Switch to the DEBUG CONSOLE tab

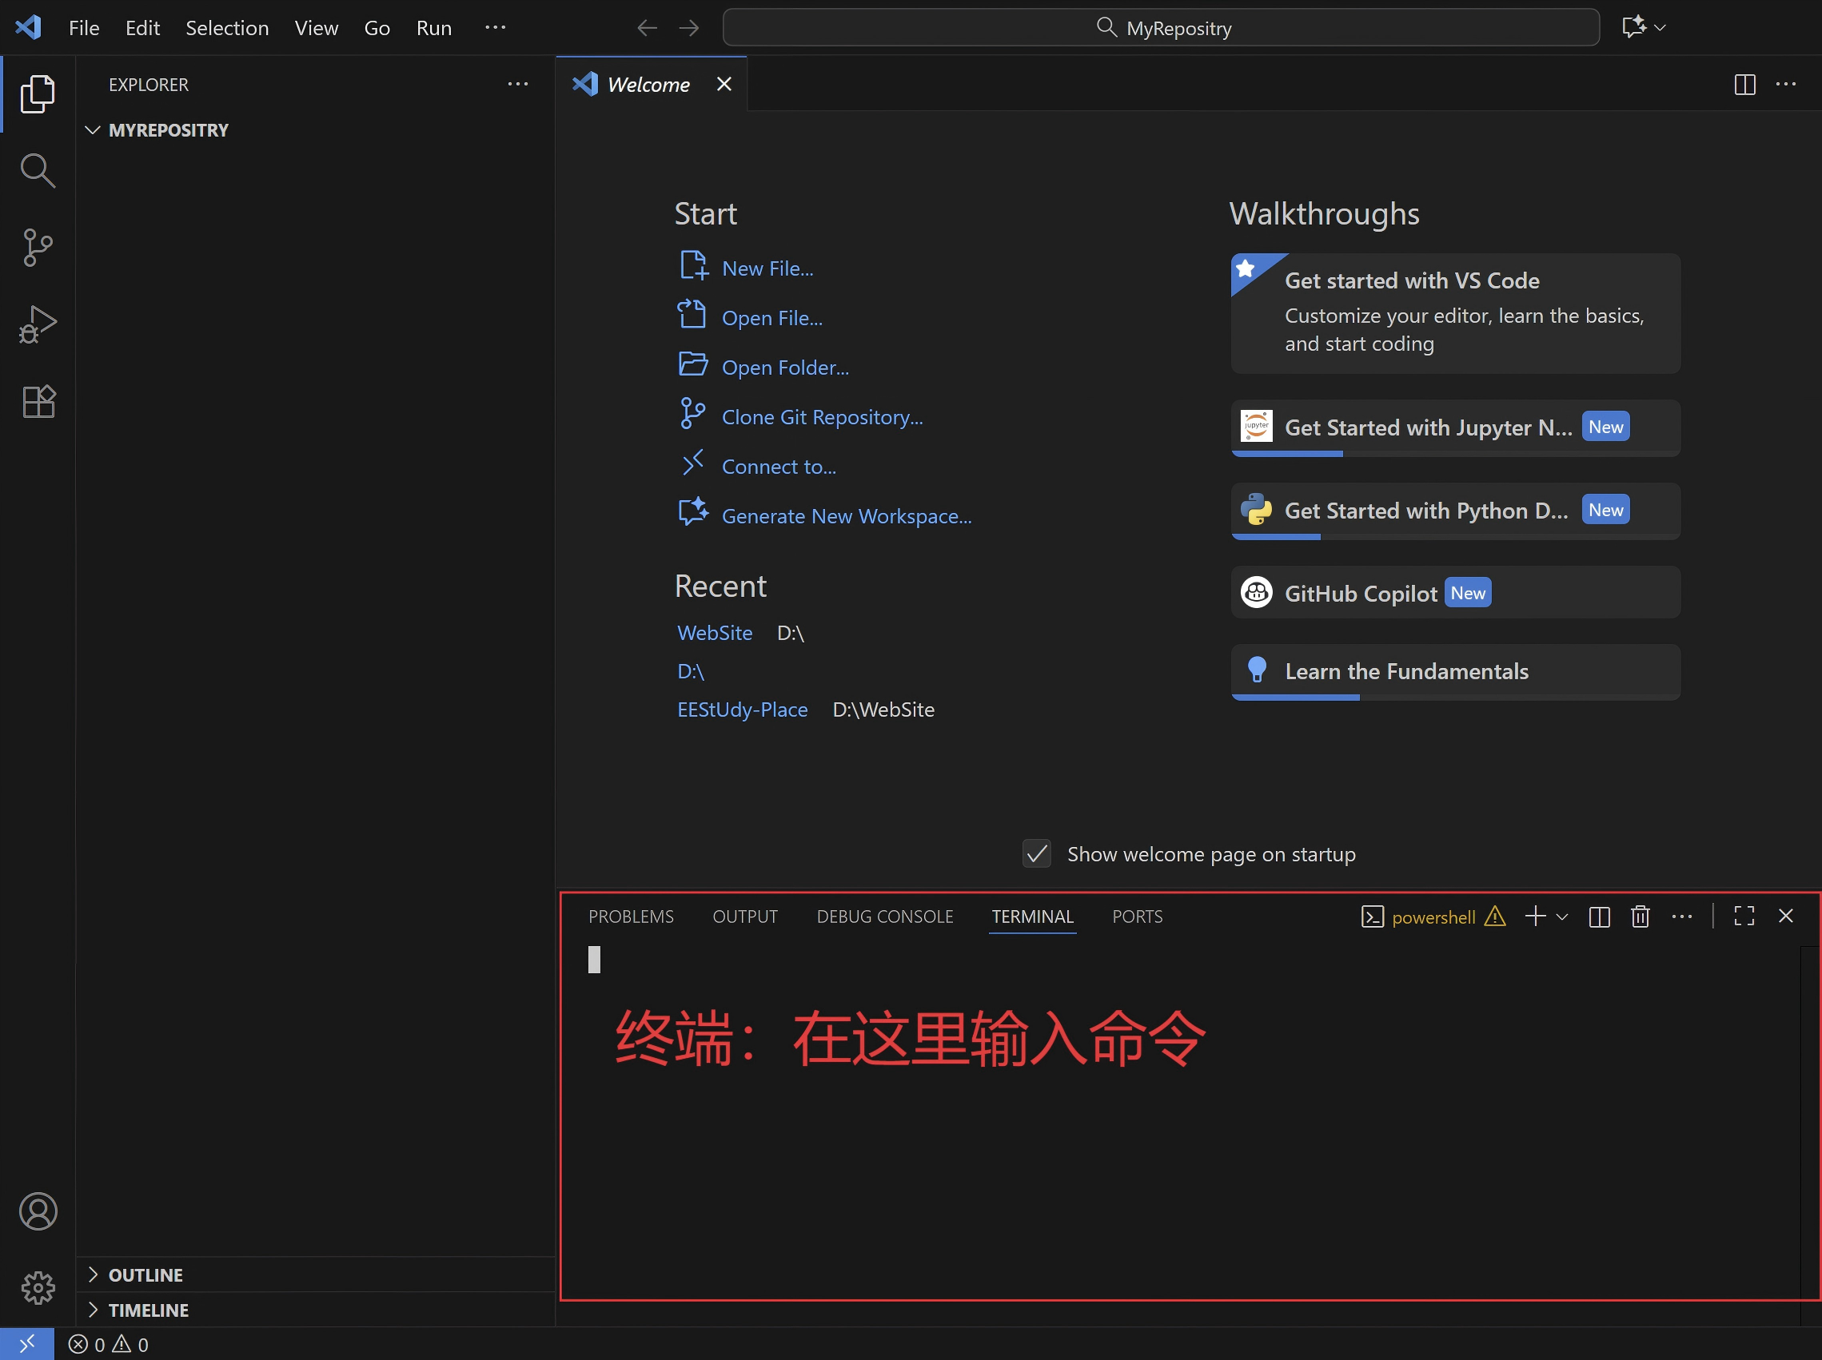pos(885,917)
